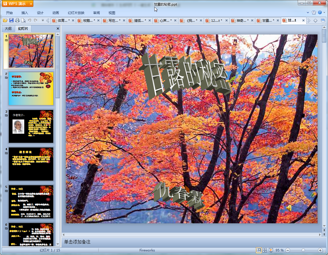
Task: Select the 甘露的秘密 WordArt title on the slide
Action: (184, 76)
